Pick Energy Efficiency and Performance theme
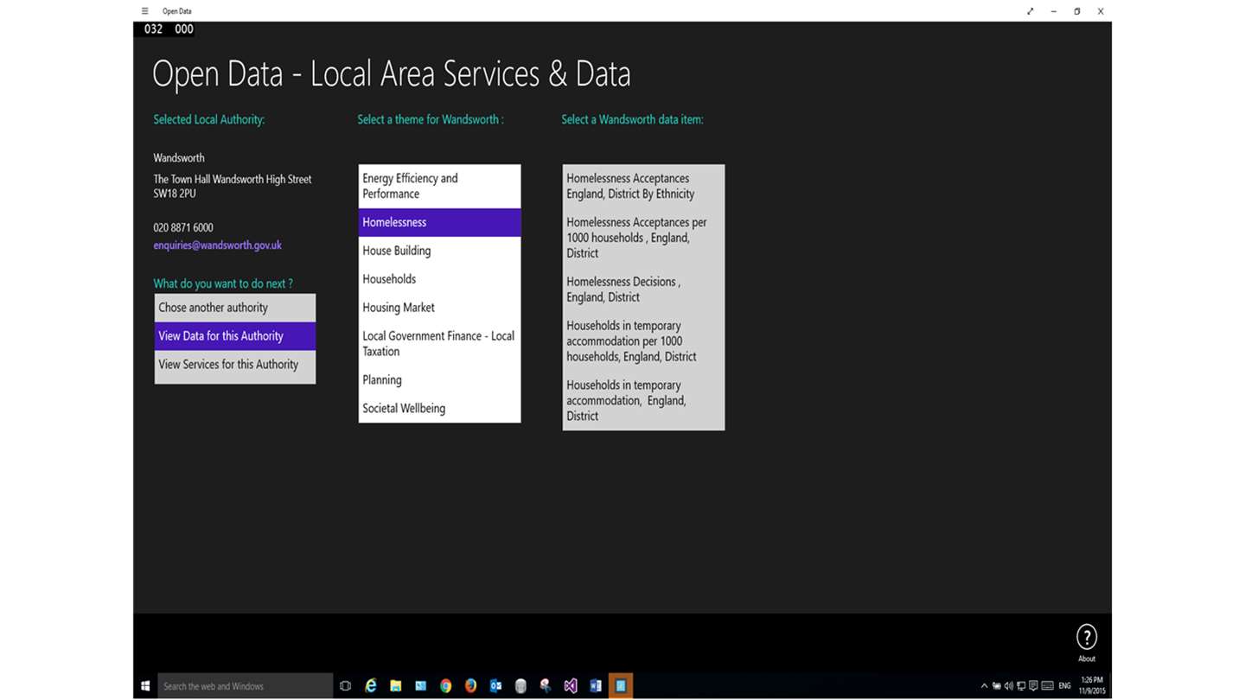 tap(439, 186)
